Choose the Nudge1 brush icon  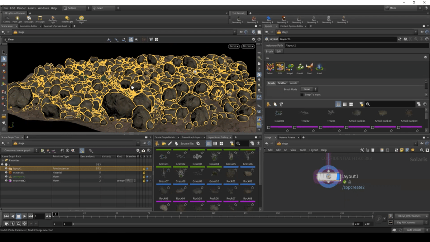click(290, 67)
